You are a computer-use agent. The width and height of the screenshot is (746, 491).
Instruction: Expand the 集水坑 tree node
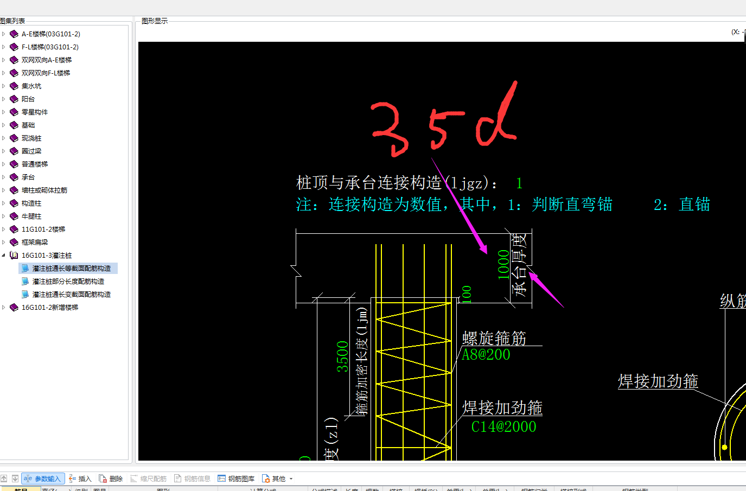click(4, 86)
